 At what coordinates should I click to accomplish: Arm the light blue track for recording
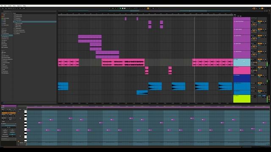click(265, 60)
